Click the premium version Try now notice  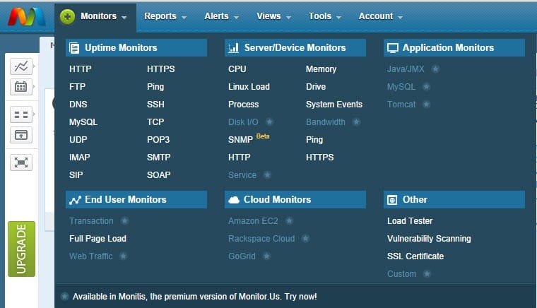(194, 297)
